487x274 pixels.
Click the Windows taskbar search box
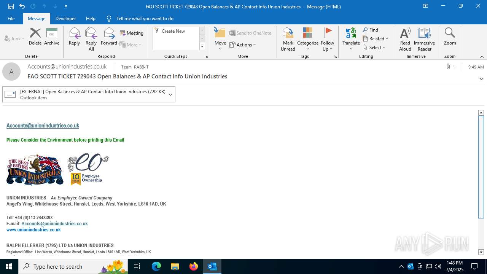73,266
